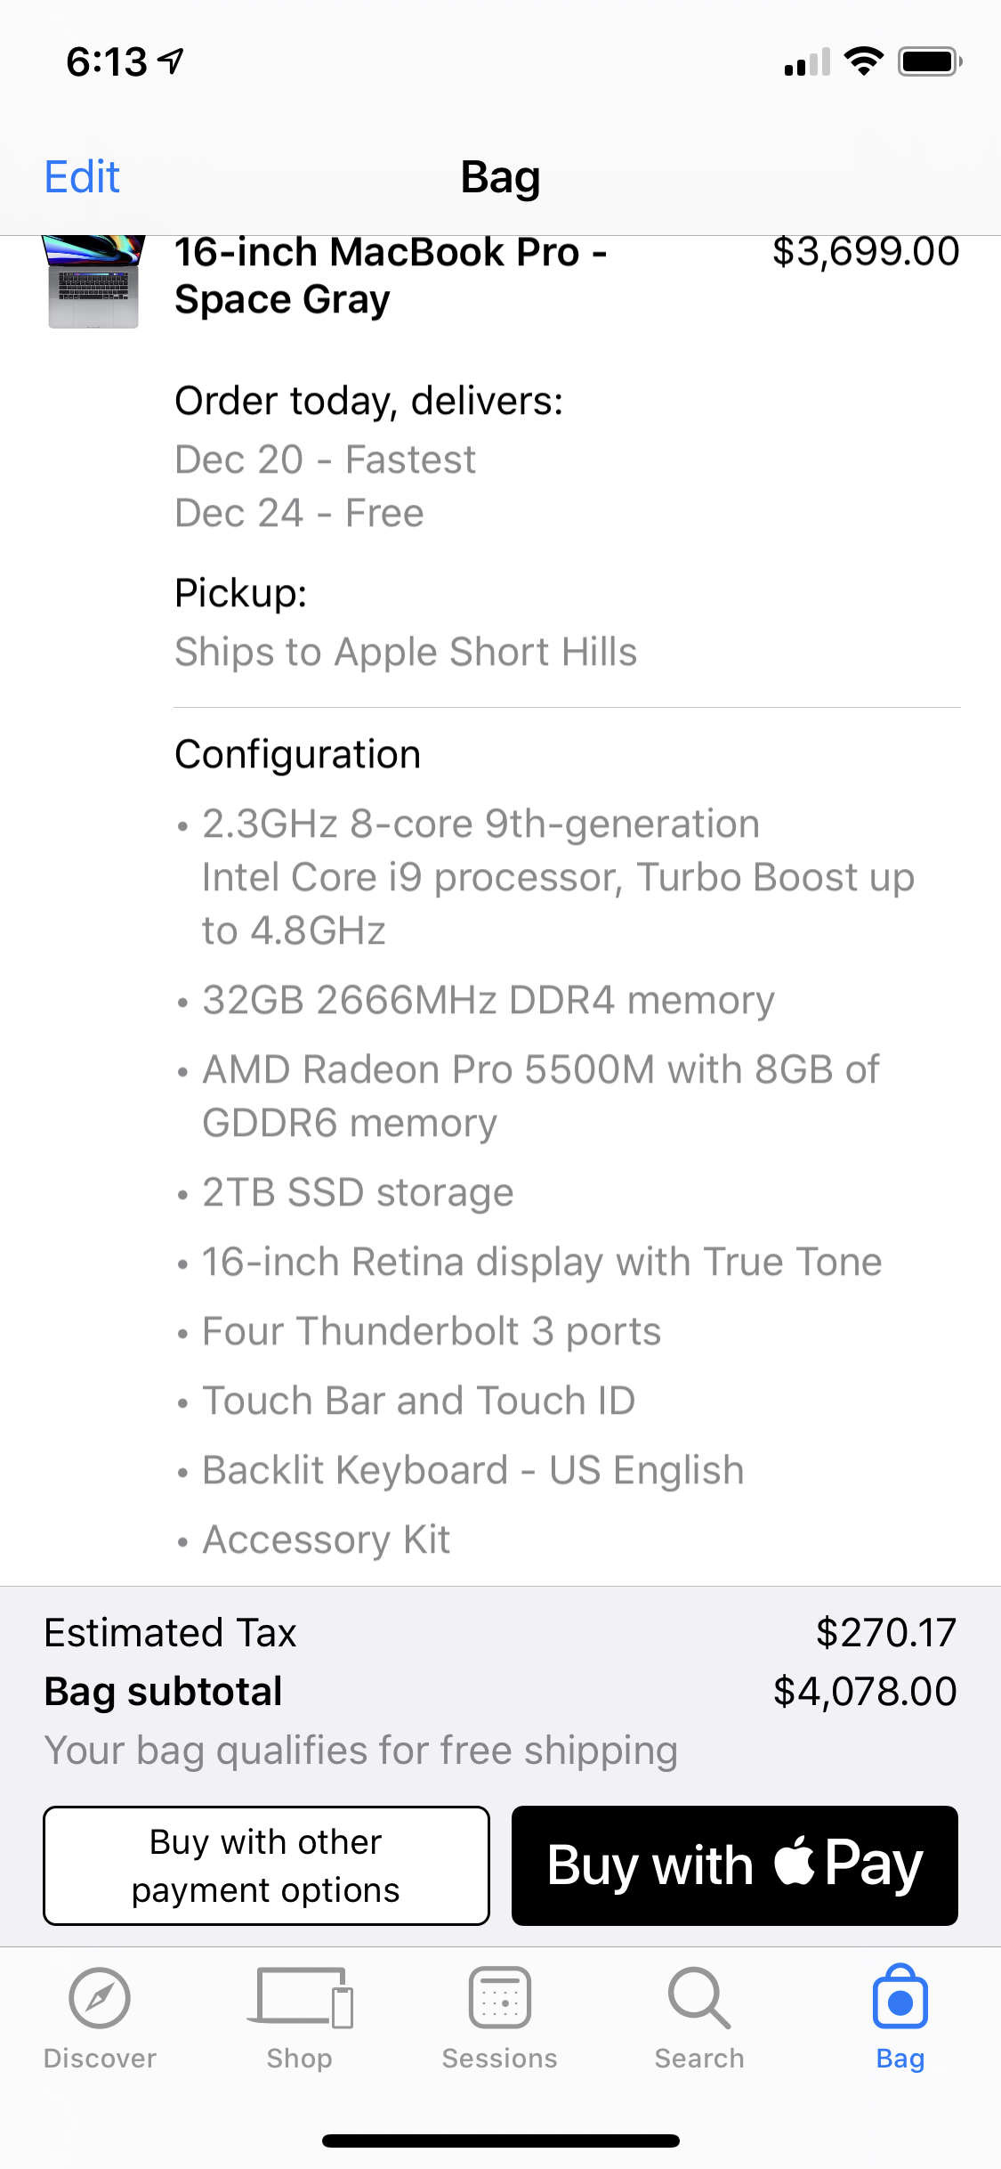Tap the Wi-Fi status icon

(x=863, y=61)
